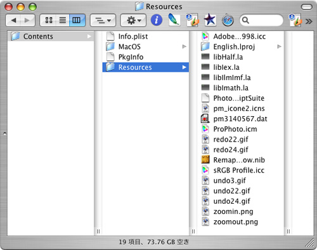This screenshot has height=250, width=317.
Task: Expand the Contents folder arrow
Action: [89, 36]
